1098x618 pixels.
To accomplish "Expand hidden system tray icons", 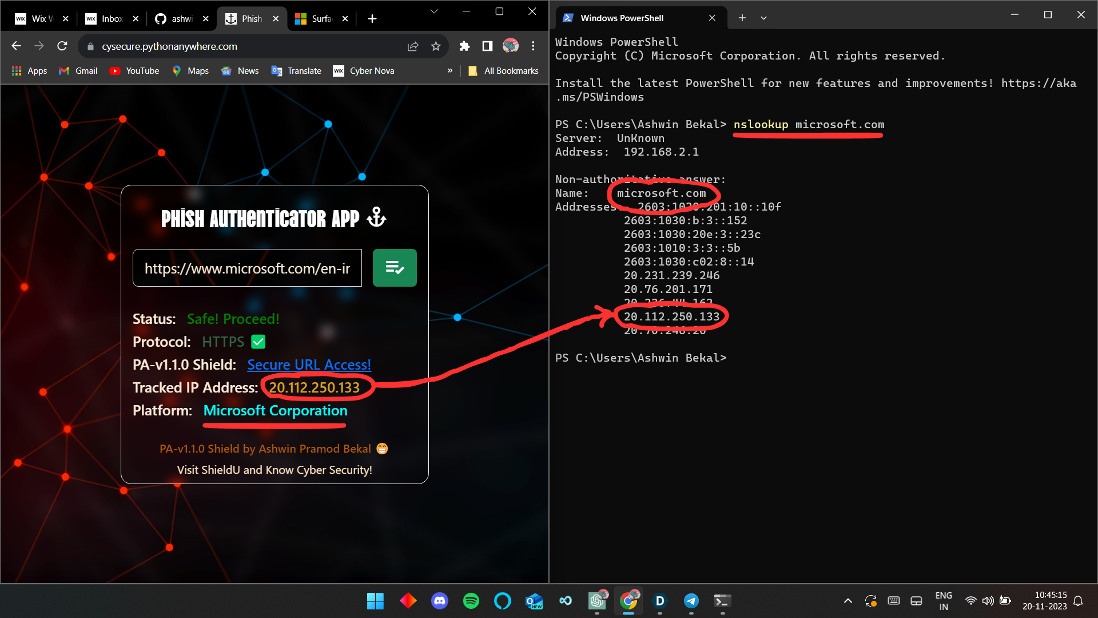I will tap(848, 601).
